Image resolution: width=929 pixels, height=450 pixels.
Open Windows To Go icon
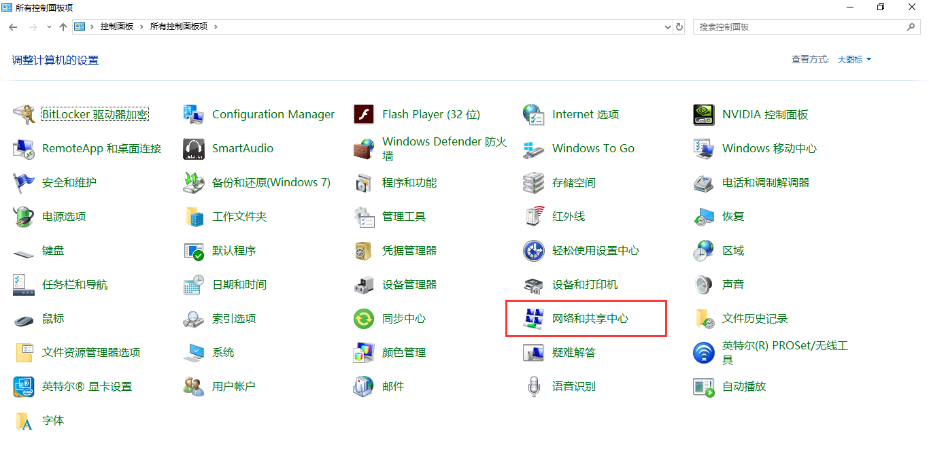[x=534, y=148]
